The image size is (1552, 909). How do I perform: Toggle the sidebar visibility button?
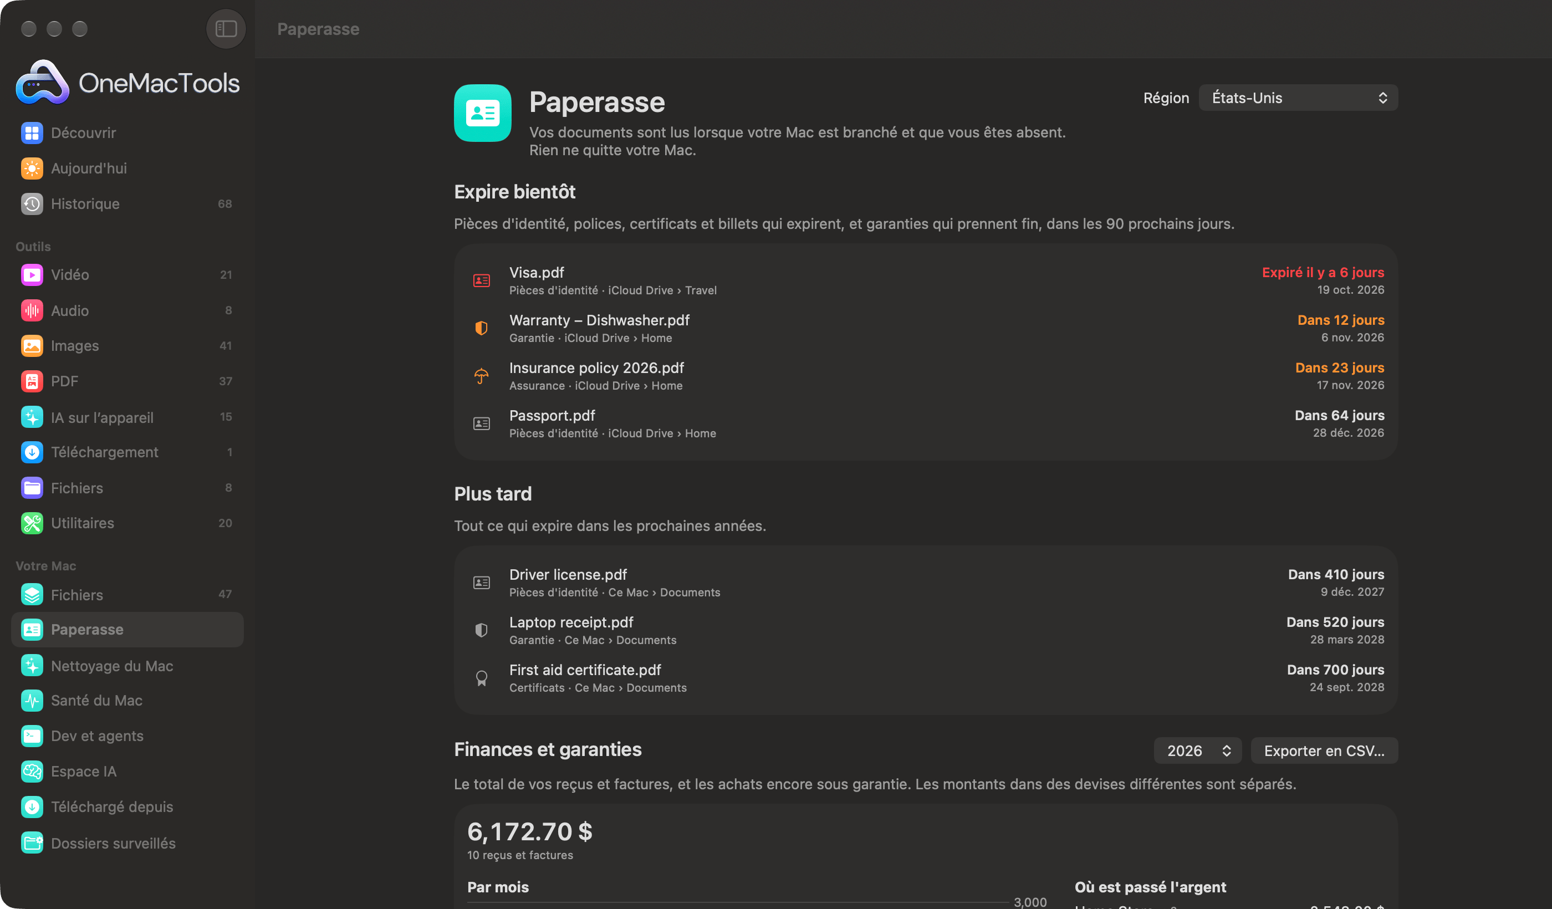click(x=226, y=28)
